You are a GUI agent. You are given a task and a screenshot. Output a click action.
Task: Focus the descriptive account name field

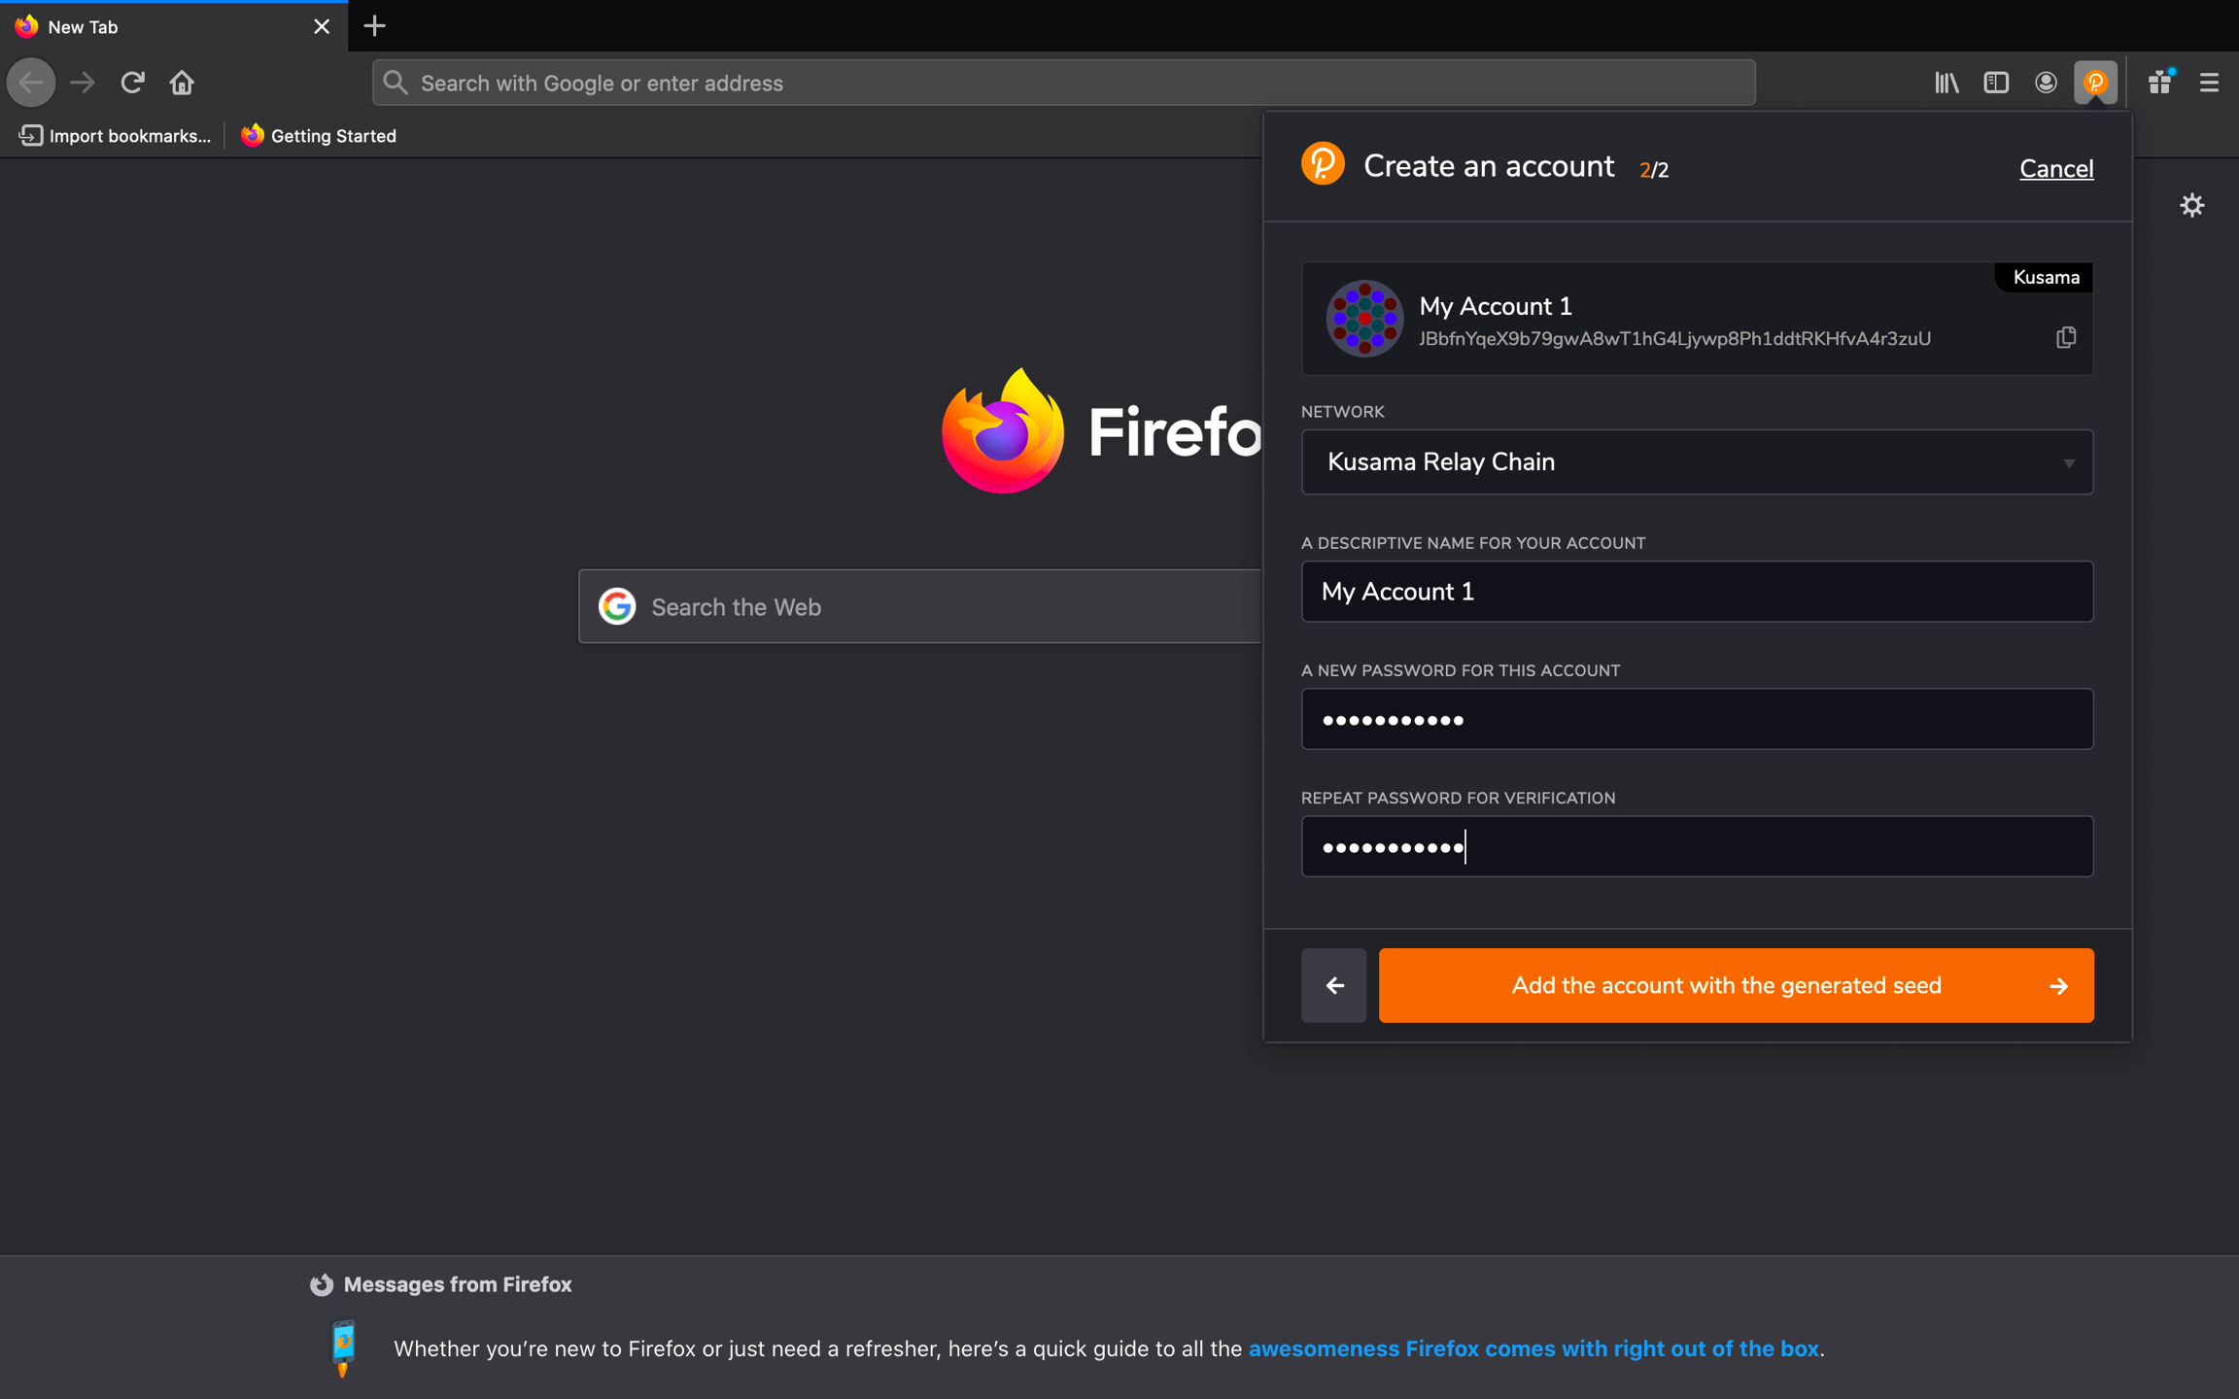[1697, 592]
